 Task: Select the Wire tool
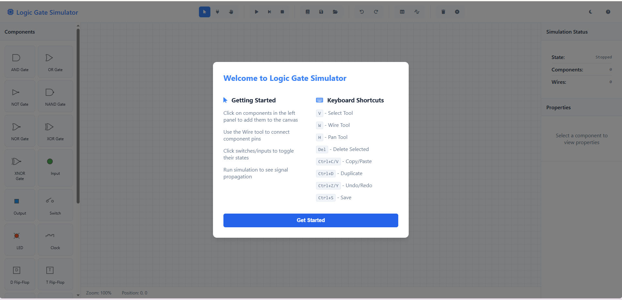click(x=218, y=12)
